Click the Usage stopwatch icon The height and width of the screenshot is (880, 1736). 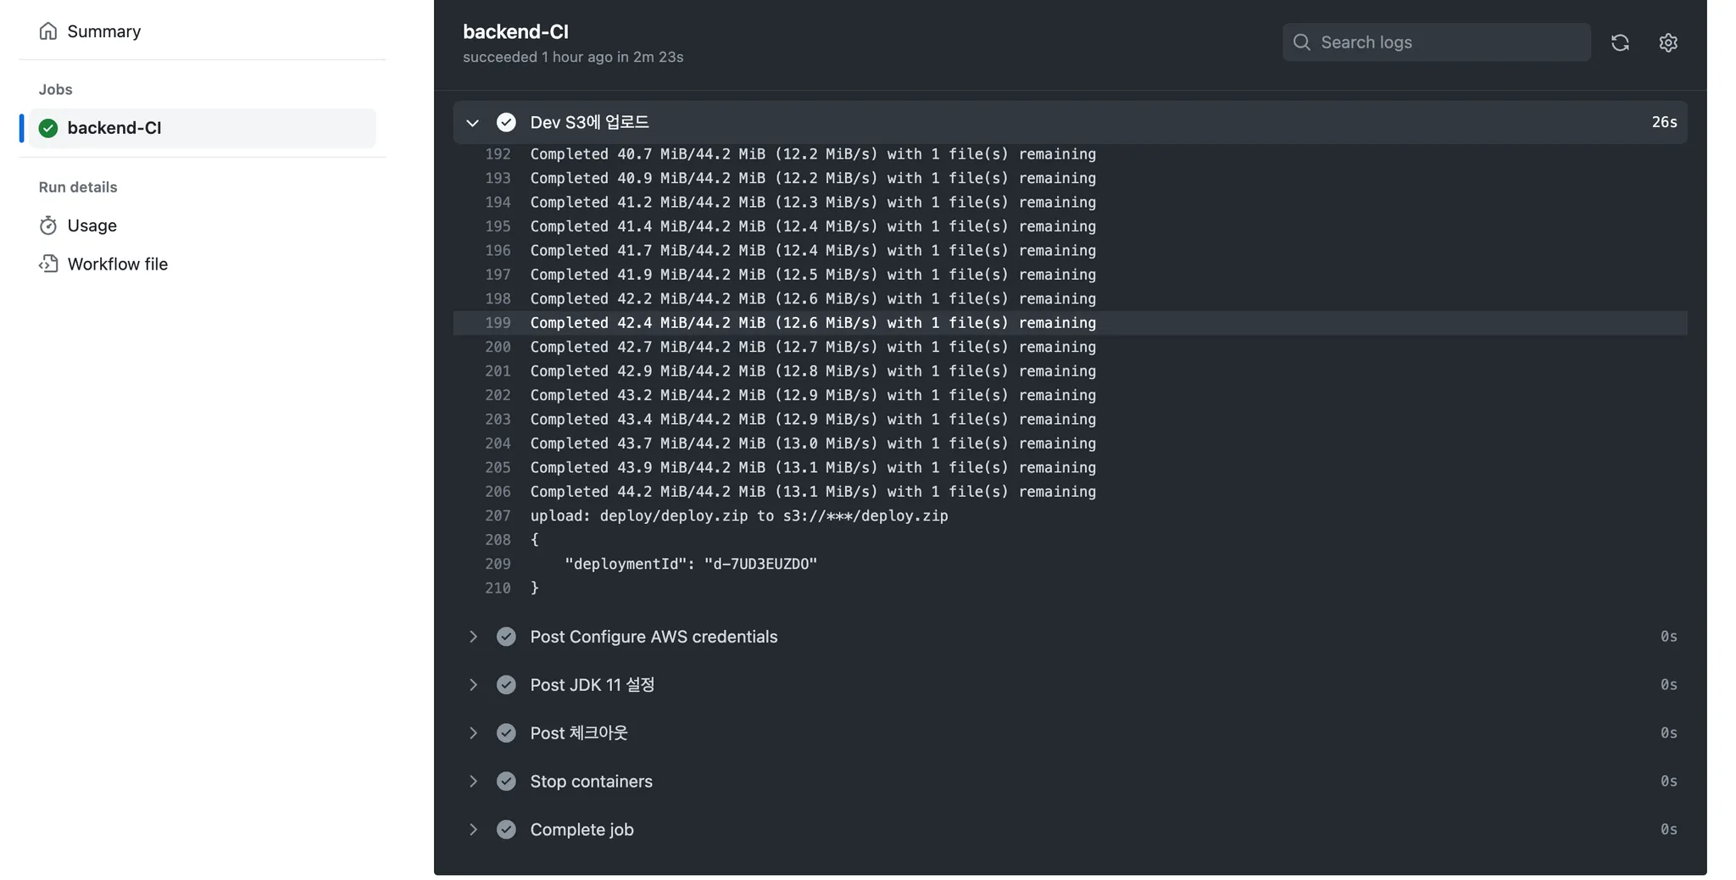click(48, 226)
